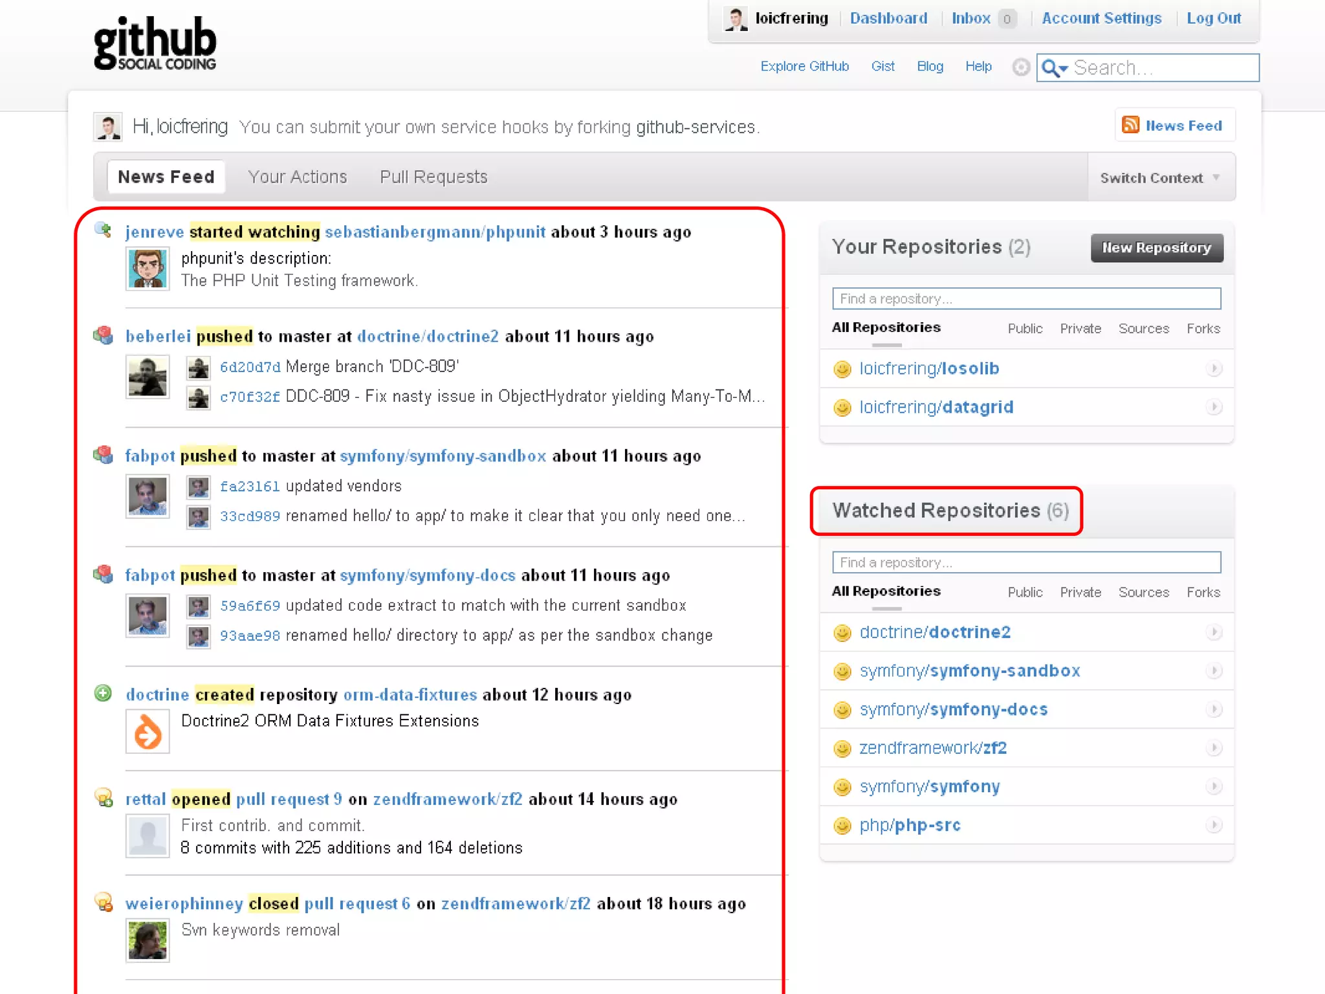Click the orange RSS News Feed icon
Viewport: 1325px width, 994px height.
pyautogui.click(x=1130, y=125)
